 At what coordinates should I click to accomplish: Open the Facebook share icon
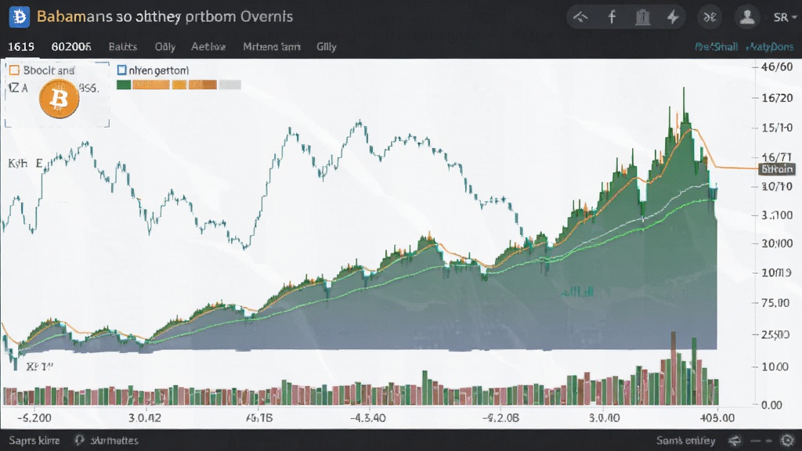612,17
